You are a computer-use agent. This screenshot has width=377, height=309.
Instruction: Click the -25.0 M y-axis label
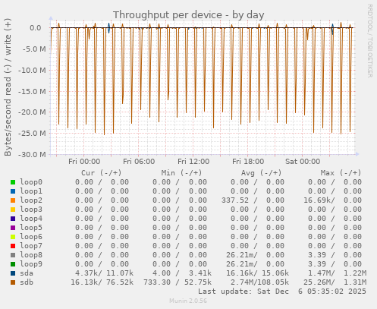pyautogui.click(x=32, y=134)
